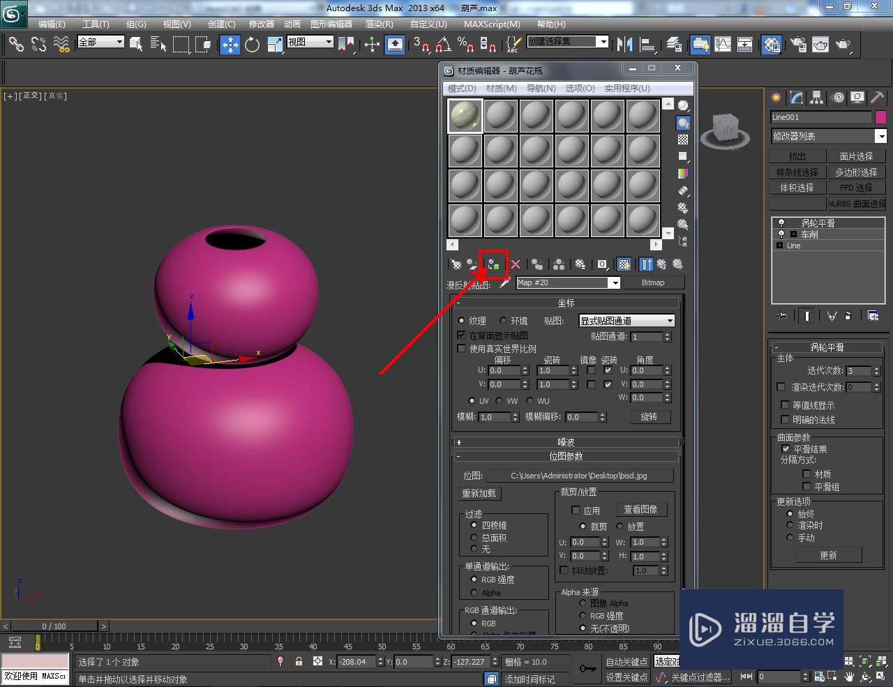This screenshot has height=687, width=893.
Task: Click the Sample Type sphere icon
Action: click(x=684, y=106)
